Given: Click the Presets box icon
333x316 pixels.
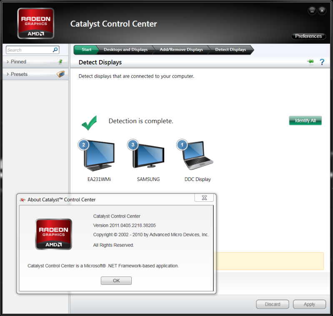Looking at the screenshot, I should 61,74.
